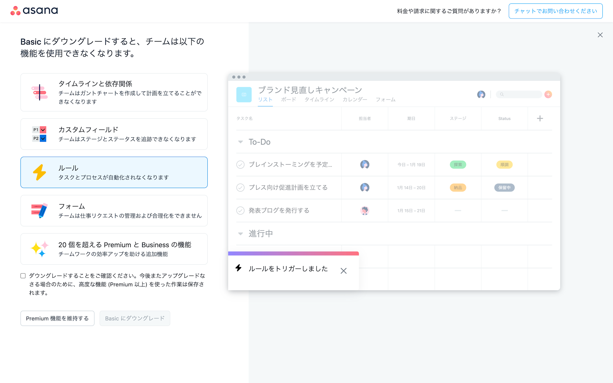Screen dimensions: 613x383
Task: Switch to the フォーム tab
Action: pyautogui.click(x=385, y=100)
